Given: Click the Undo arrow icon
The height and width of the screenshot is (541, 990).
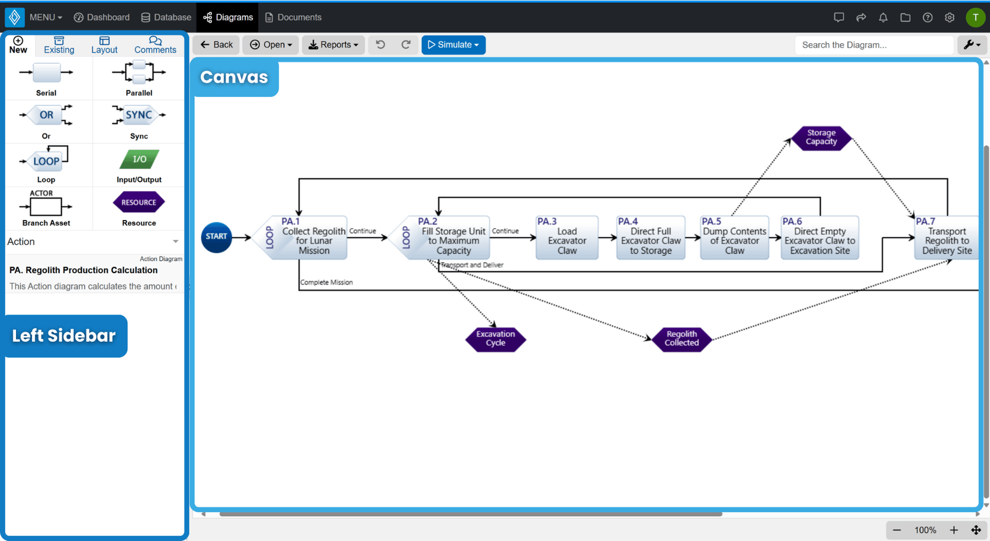Looking at the screenshot, I should (x=380, y=44).
